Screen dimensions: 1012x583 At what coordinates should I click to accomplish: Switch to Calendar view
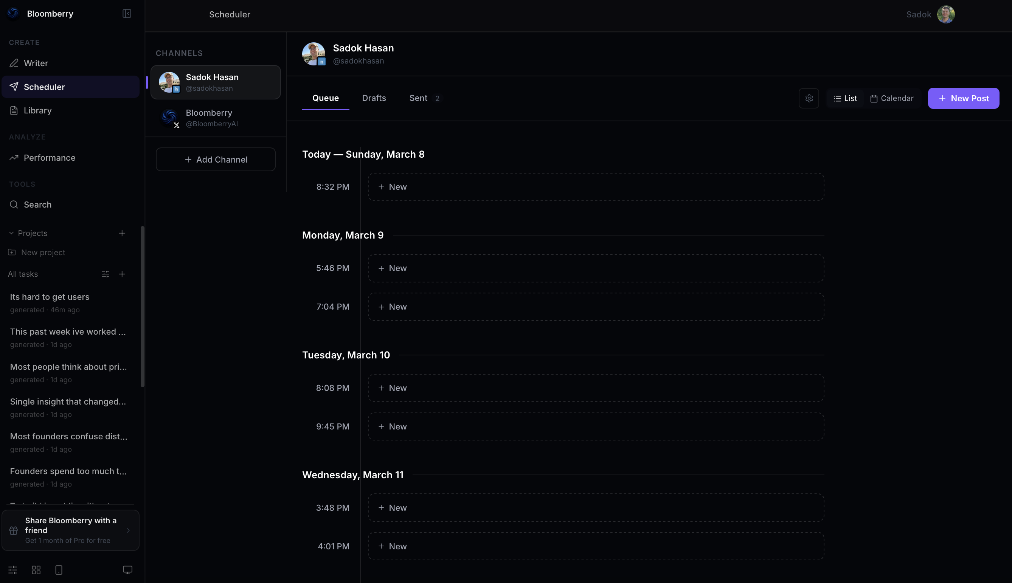(x=892, y=98)
